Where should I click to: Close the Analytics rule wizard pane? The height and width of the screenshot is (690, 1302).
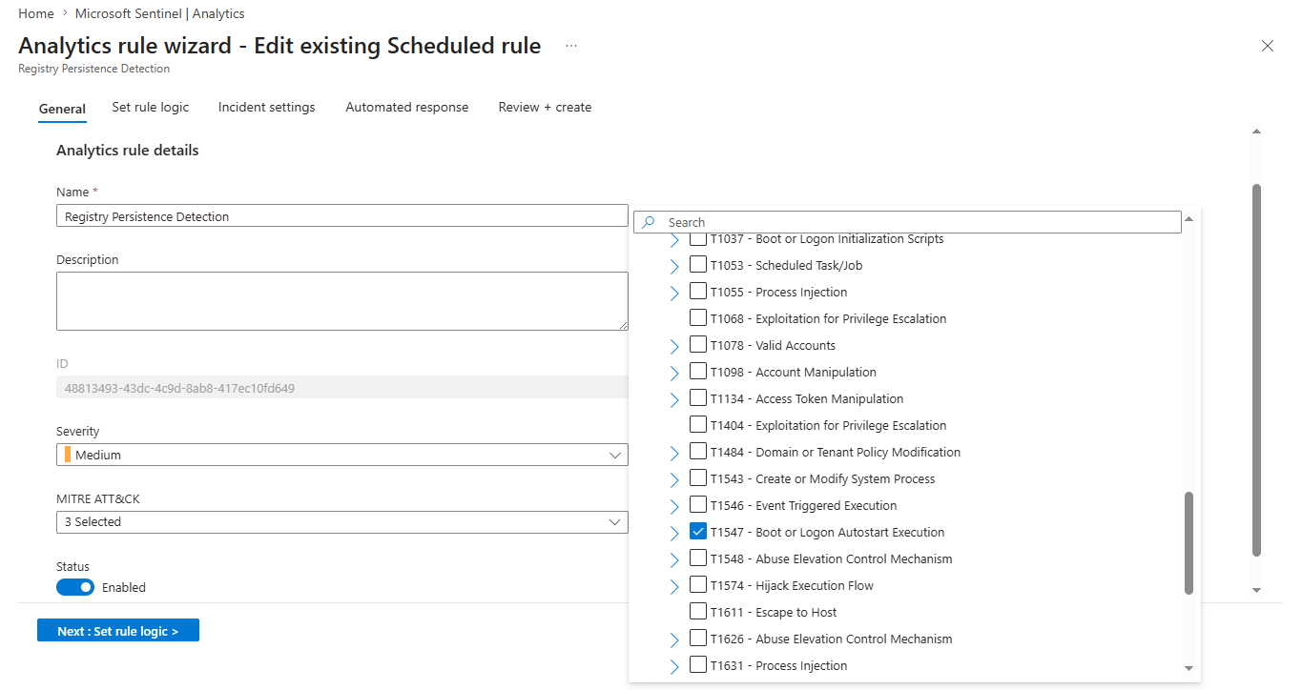coord(1268,46)
